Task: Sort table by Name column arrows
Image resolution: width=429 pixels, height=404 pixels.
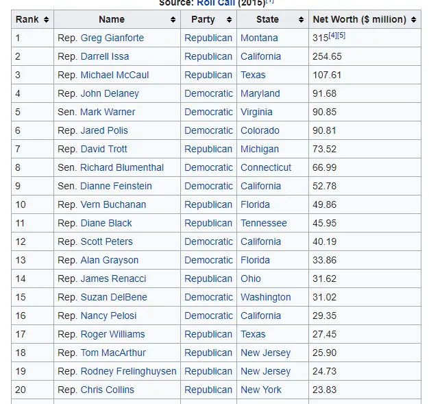Action: [x=173, y=19]
